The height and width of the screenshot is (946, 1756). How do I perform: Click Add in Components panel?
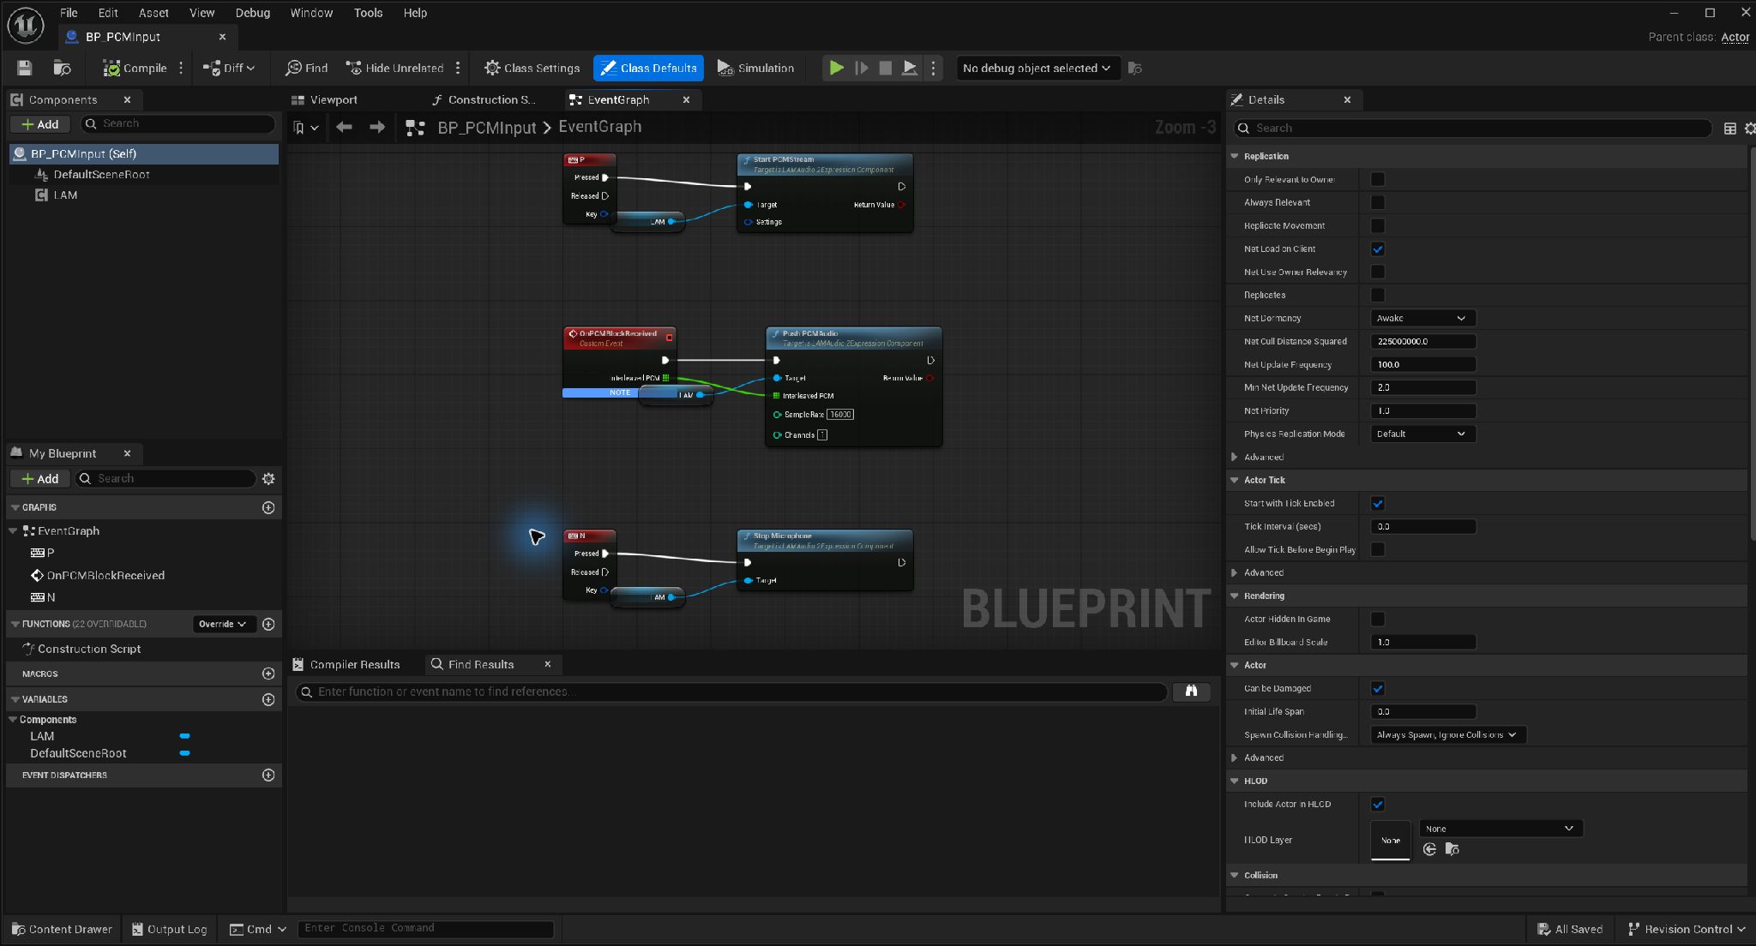39,123
